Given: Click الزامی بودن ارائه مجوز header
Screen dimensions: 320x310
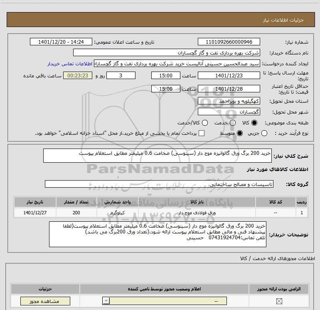Looking at the screenshot, I should click(x=279, y=289).
